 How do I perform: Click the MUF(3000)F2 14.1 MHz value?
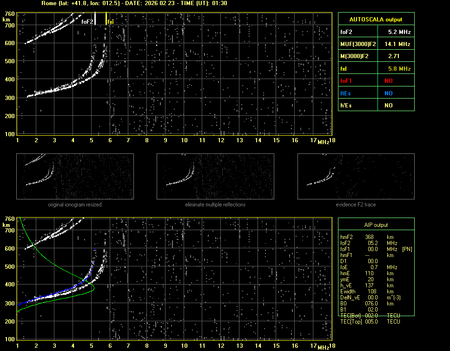[399, 44]
